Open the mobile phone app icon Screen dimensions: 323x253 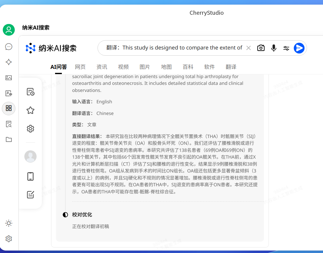[x=30, y=176]
